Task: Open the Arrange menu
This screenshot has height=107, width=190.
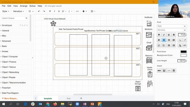Action: click(x=24, y=6)
